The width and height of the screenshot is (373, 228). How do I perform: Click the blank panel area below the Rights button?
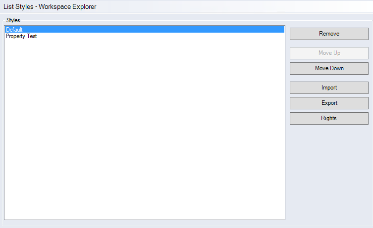329,173
